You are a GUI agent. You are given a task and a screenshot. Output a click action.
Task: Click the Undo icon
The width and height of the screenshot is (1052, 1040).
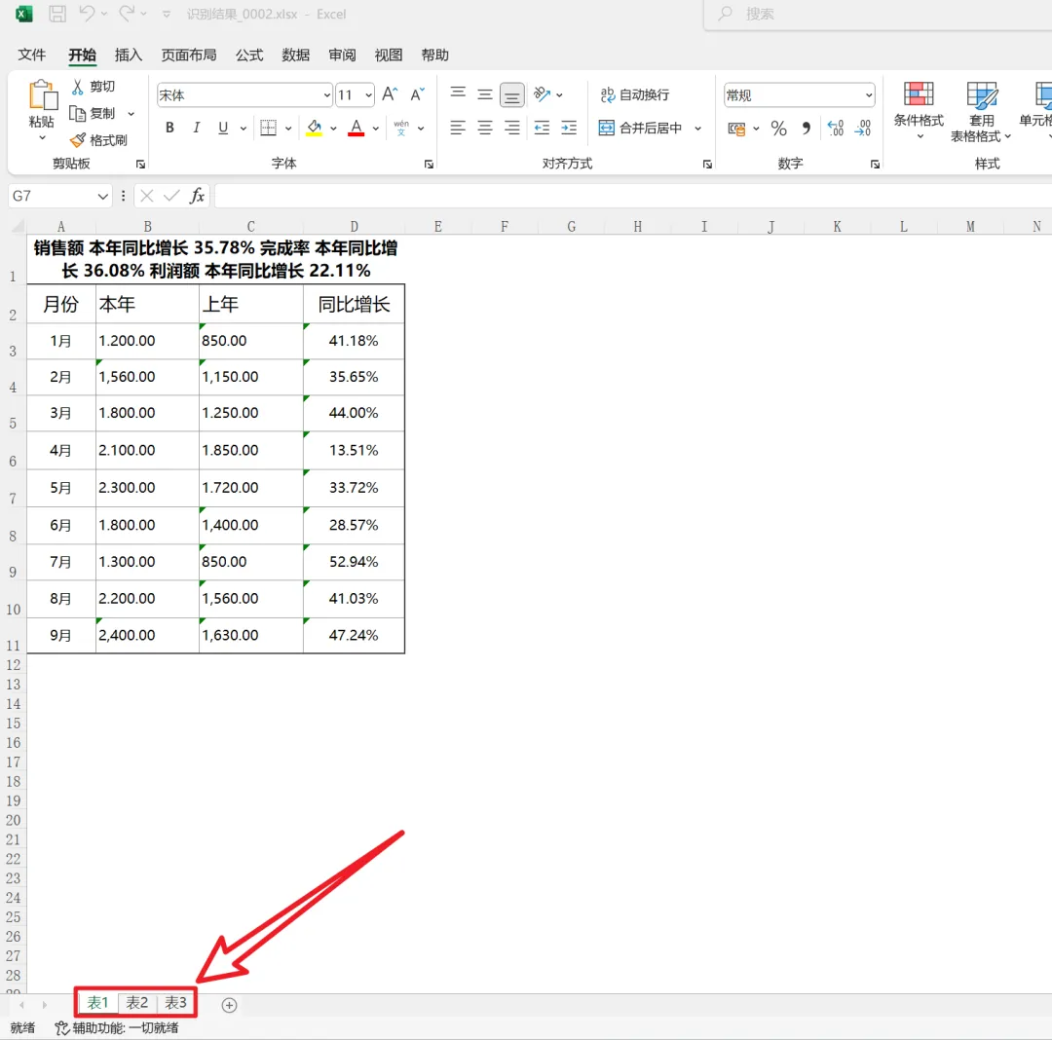[87, 14]
